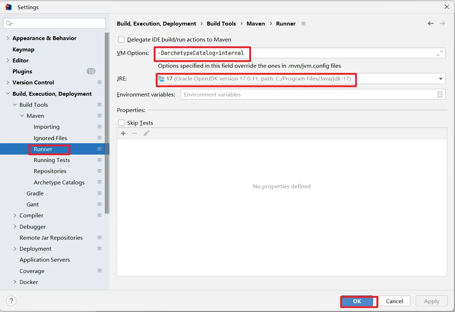
Task: Go back to previous settings page arrow
Action: 430,23
